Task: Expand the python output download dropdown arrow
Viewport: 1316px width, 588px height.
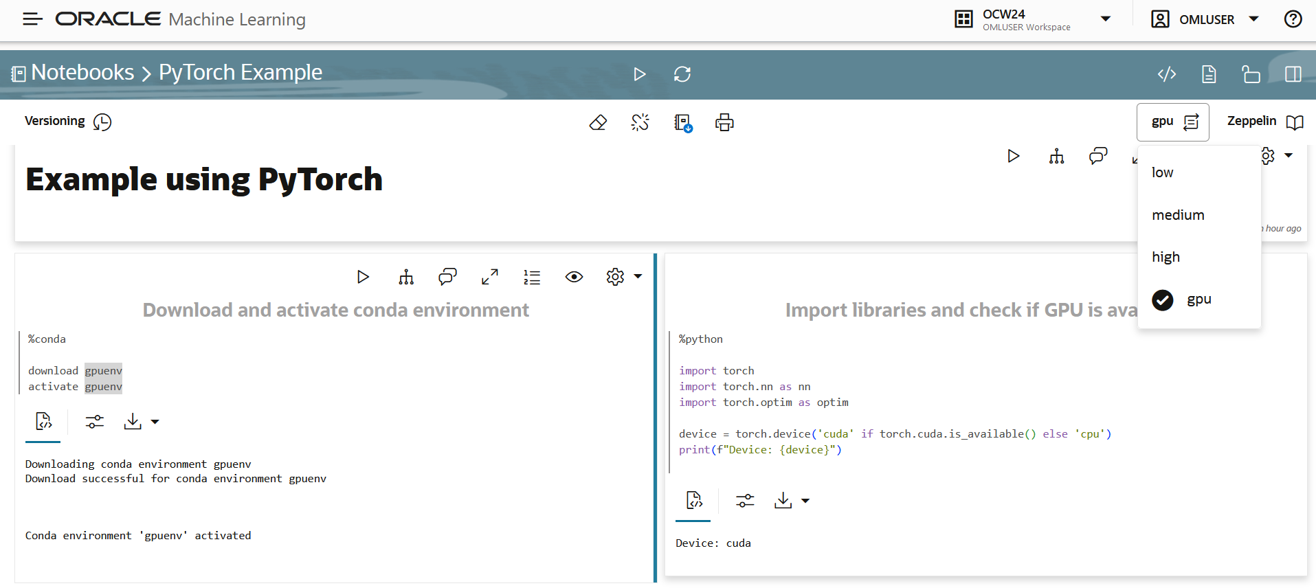Action: point(805,501)
